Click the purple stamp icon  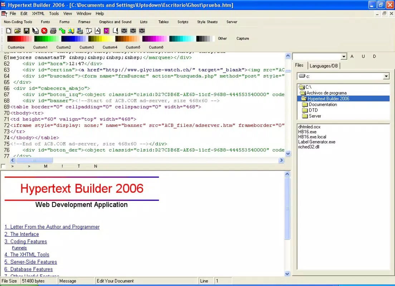pos(107,31)
